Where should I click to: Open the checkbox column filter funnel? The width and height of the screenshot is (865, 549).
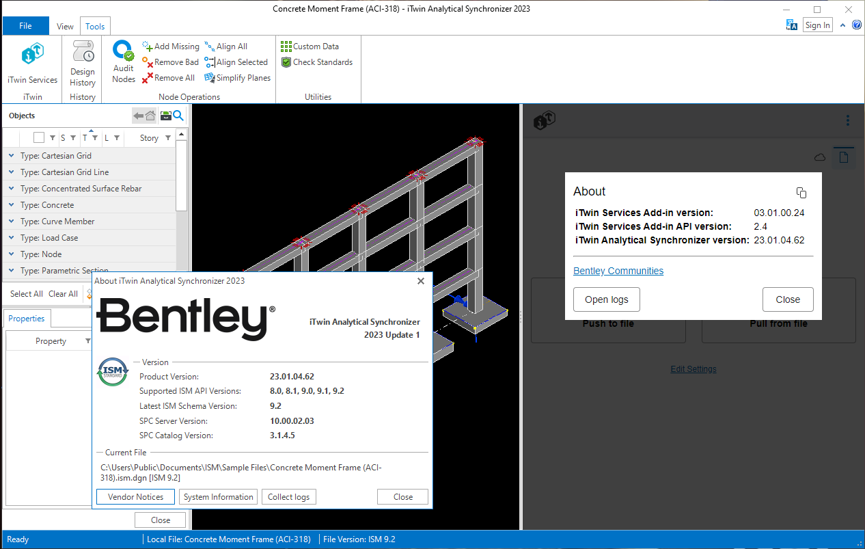point(53,138)
